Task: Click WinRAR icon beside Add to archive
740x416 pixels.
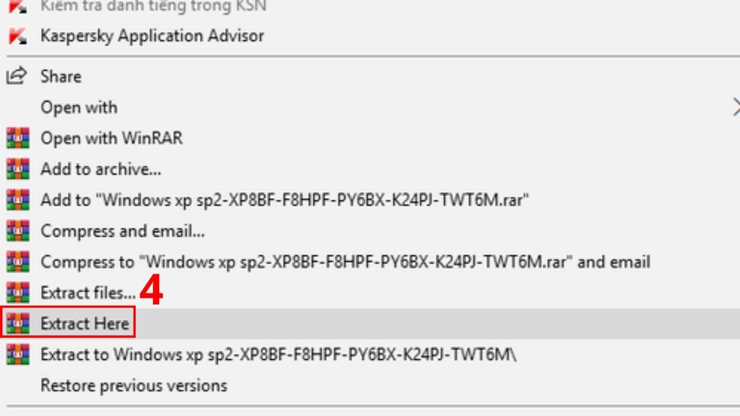Action: [x=18, y=169]
